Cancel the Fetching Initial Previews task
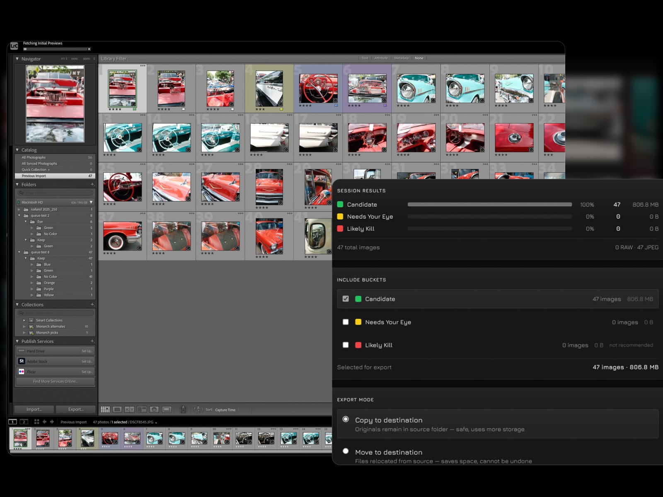Screen dimensions: 663x497 (89, 49)
